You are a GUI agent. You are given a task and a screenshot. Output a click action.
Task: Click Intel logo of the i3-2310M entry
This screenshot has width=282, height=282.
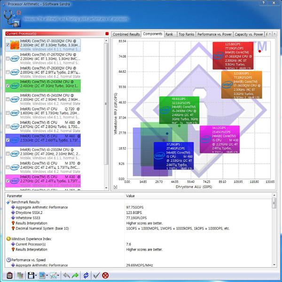[15, 154]
